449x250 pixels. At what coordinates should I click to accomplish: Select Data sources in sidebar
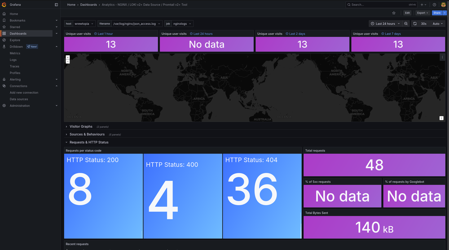pyautogui.click(x=19, y=99)
